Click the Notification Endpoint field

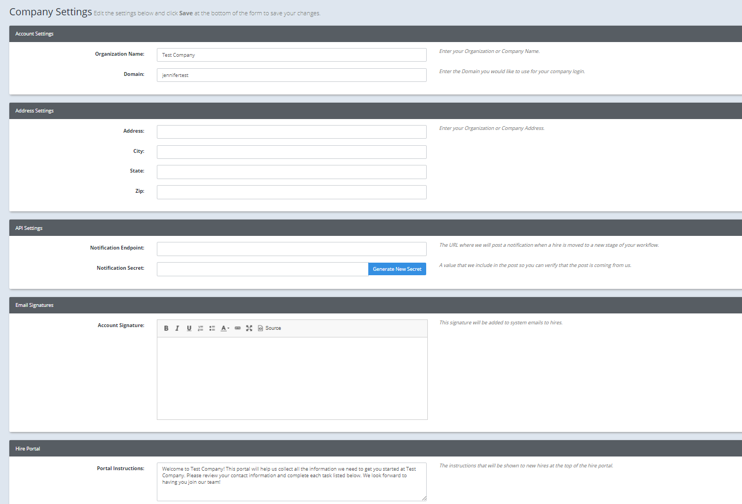pyautogui.click(x=292, y=249)
